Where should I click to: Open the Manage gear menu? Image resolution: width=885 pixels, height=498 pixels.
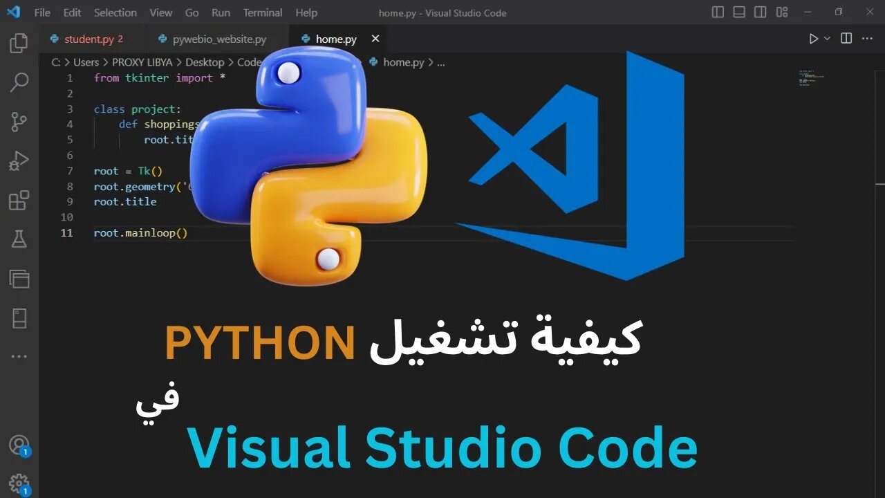point(19,483)
